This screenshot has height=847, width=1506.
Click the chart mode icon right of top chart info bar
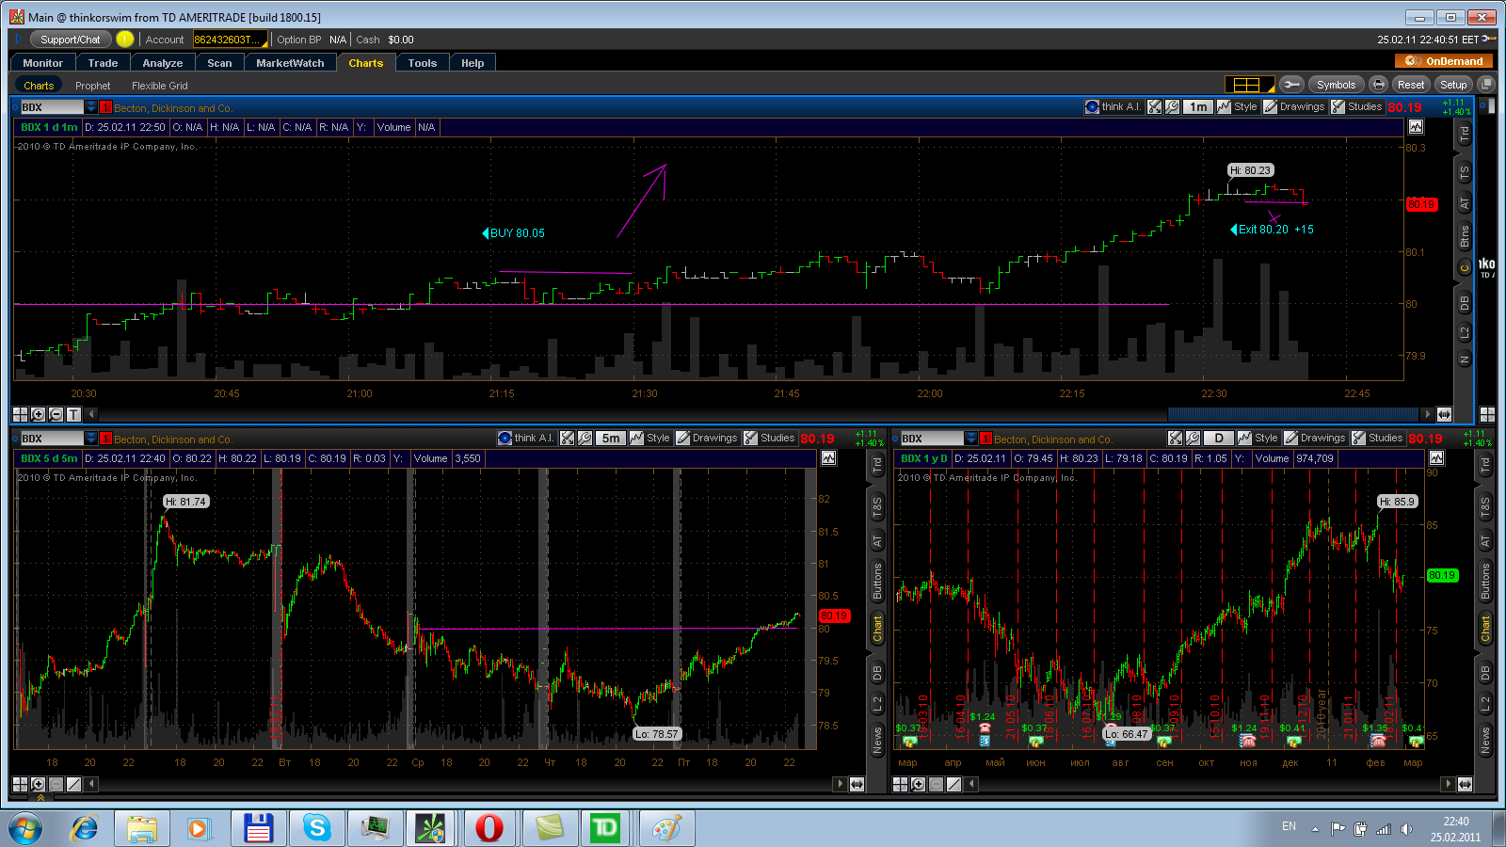[x=1416, y=127]
